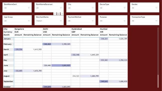Click the Amount header under Bangalore
The width and height of the screenshot is (162, 91).
pos(18,35)
